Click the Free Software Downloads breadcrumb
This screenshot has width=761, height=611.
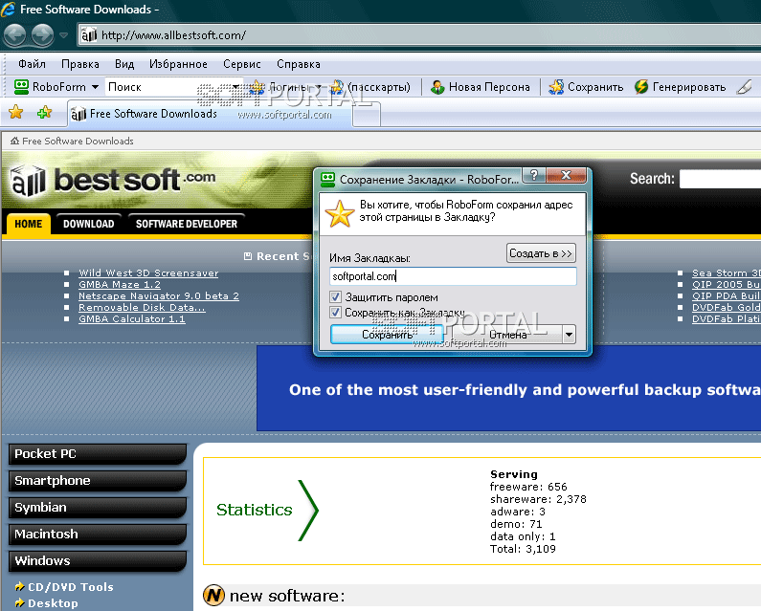point(72,142)
